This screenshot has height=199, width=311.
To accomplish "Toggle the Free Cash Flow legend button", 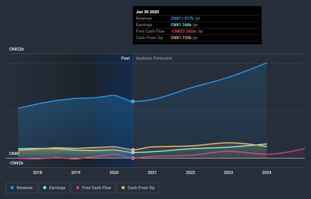I will (94, 188).
